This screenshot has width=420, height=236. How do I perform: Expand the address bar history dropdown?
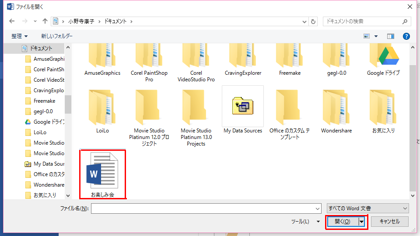pyautogui.click(x=304, y=21)
